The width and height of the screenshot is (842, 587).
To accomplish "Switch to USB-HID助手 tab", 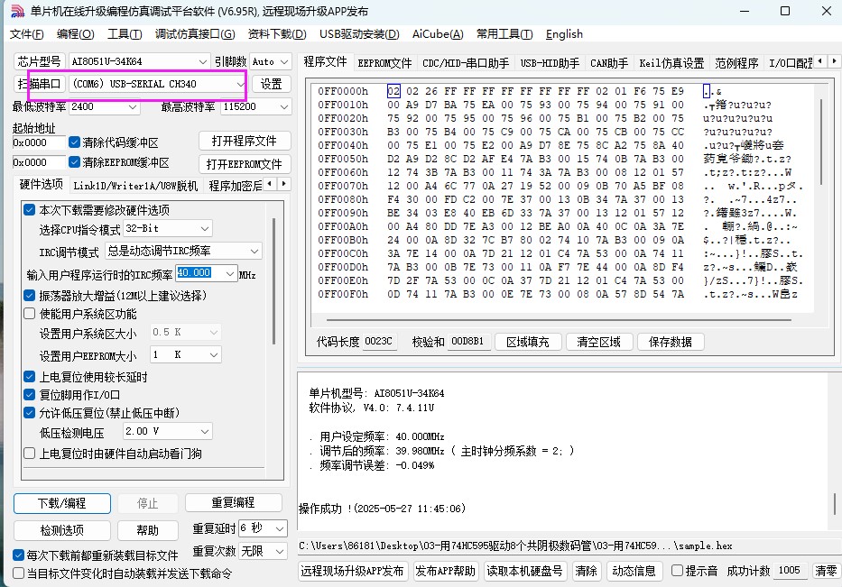I will (550, 63).
